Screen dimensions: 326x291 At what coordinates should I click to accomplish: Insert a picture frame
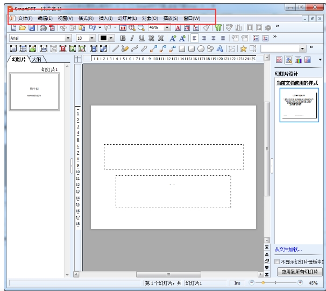coord(32,49)
